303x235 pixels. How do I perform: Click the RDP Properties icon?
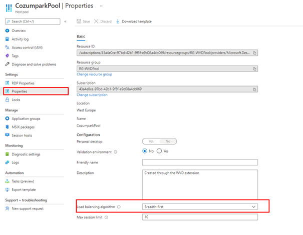coord(8,83)
